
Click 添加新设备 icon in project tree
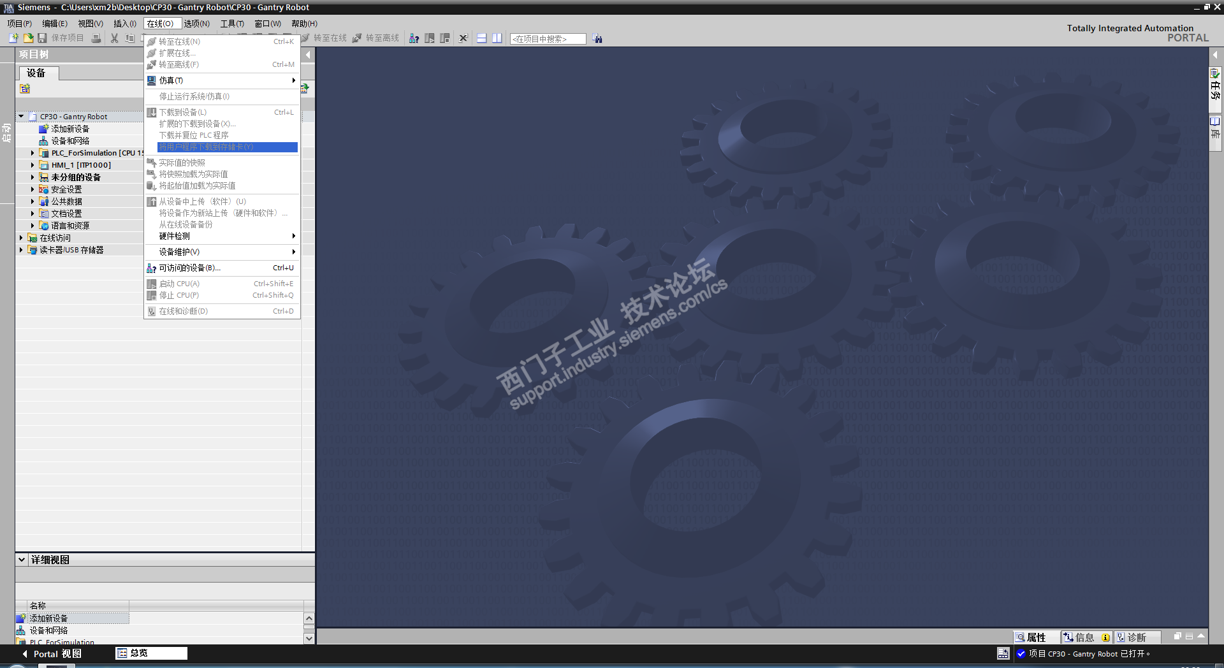(x=43, y=129)
